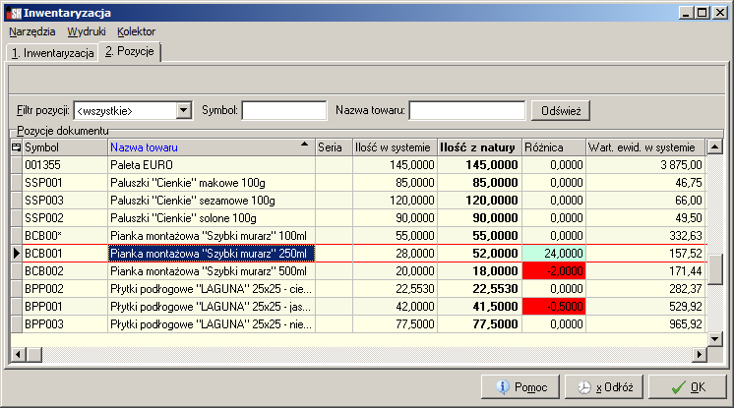Click the Symbol filter input field

coord(284,111)
